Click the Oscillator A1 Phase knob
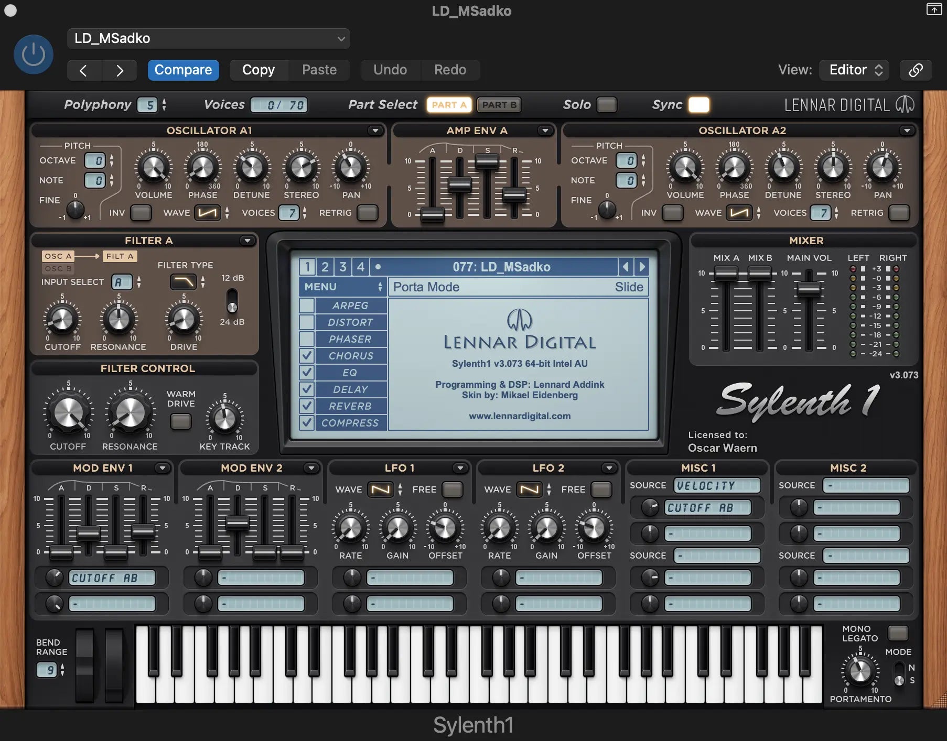947x741 pixels. click(202, 168)
